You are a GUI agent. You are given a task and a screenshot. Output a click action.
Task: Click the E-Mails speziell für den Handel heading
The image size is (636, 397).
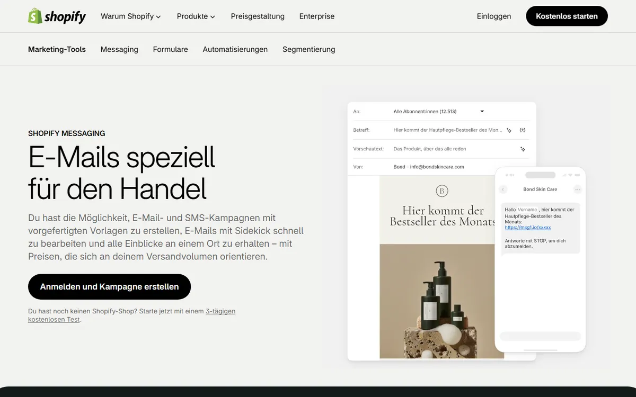(x=122, y=173)
